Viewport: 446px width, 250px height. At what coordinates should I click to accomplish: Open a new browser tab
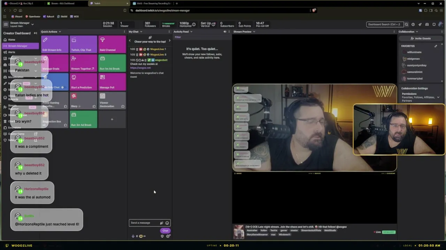[x=177, y=3]
